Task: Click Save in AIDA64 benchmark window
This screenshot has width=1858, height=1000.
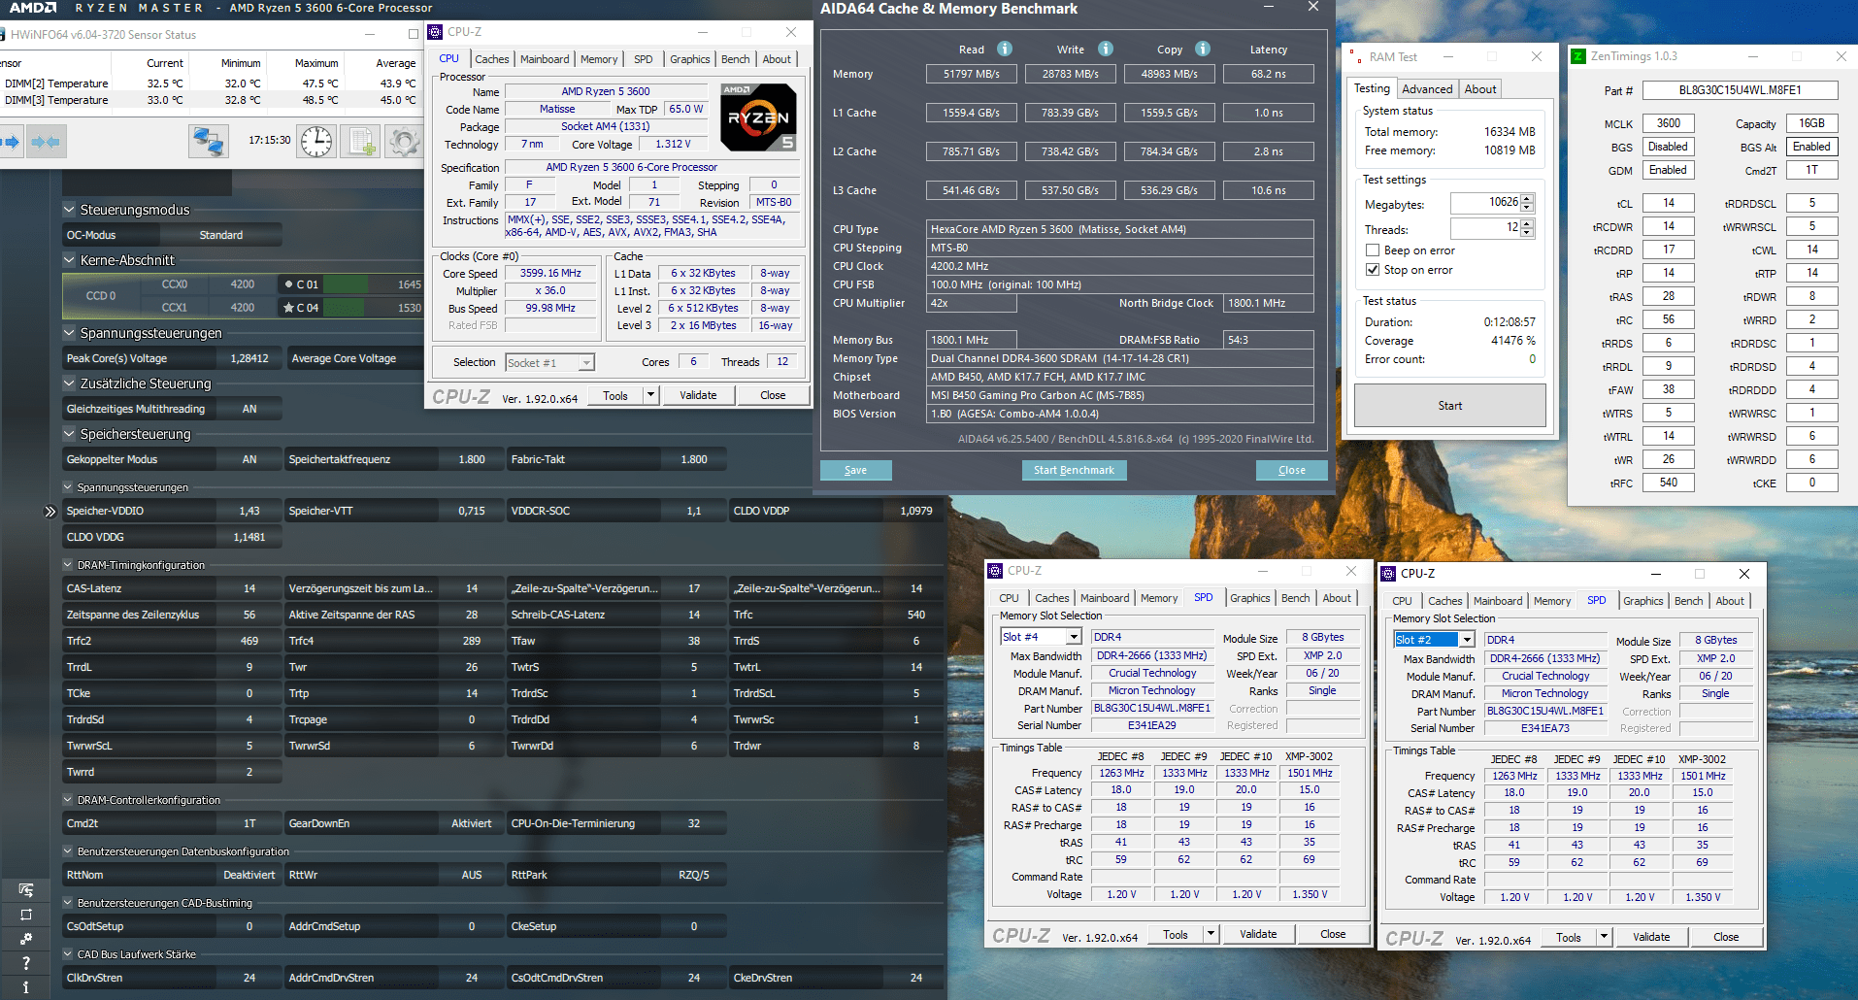Action: click(855, 470)
